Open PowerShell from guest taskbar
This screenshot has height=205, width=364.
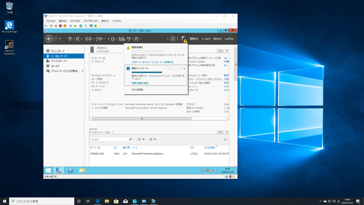(70, 170)
